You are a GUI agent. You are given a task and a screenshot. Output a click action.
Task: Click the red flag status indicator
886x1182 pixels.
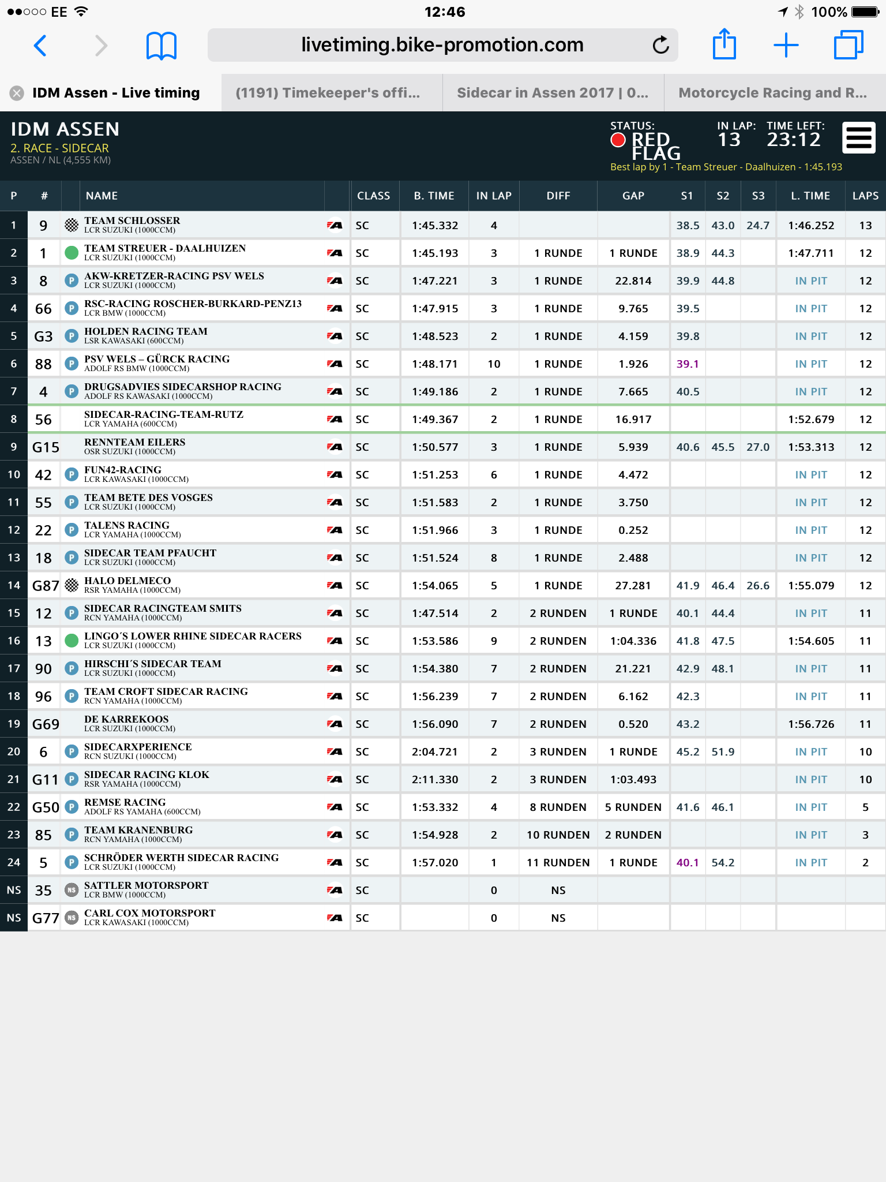(618, 140)
